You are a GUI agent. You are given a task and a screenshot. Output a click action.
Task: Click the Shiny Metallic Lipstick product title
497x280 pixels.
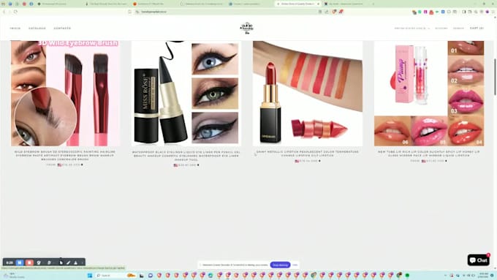pyautogui.click(x=308, y=154)
